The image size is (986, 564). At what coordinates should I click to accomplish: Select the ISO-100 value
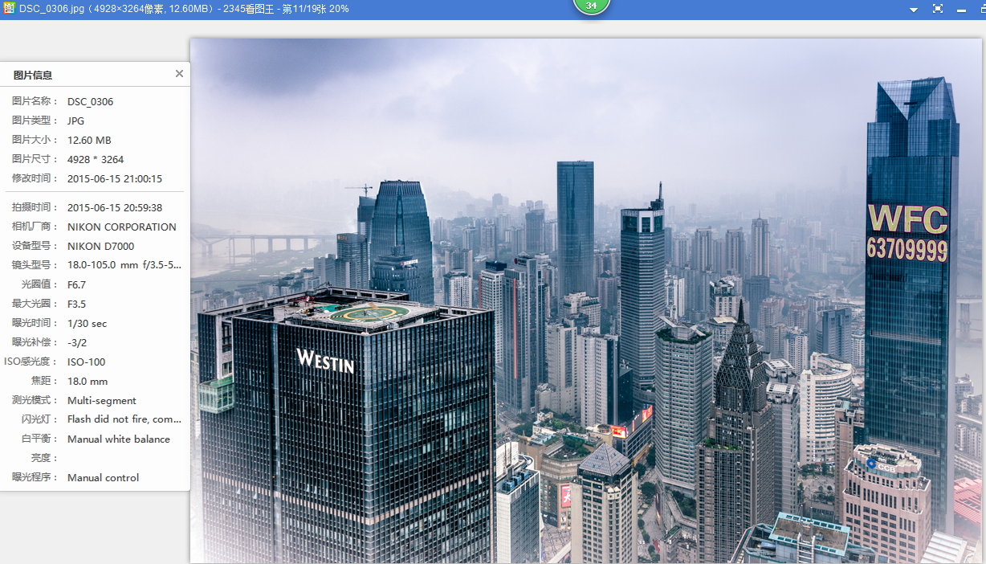point(86,362)
